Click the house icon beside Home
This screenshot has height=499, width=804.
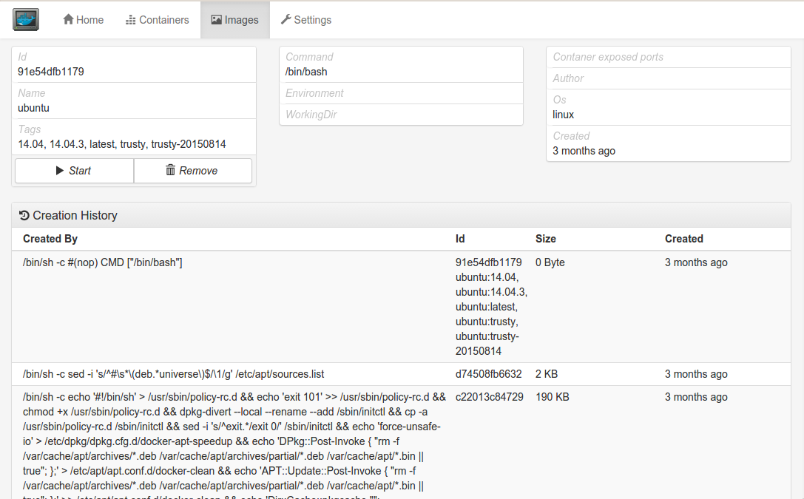coord(68,19)
